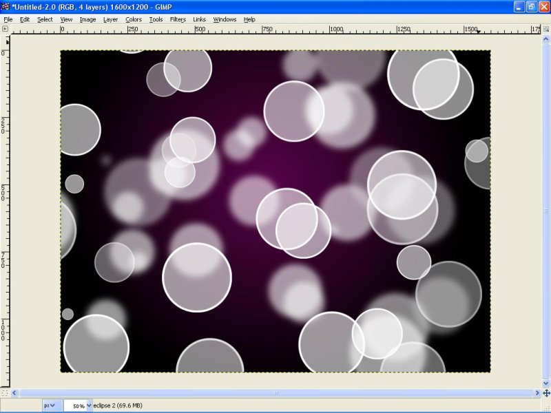This screenshot has height=413, width=551.
Task: Click the horizontal scrollbar track
Action: [x=275, y=393]
